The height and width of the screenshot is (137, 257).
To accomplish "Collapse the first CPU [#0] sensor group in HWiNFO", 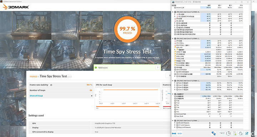I will pyautogui.click(x=173, y=12).
